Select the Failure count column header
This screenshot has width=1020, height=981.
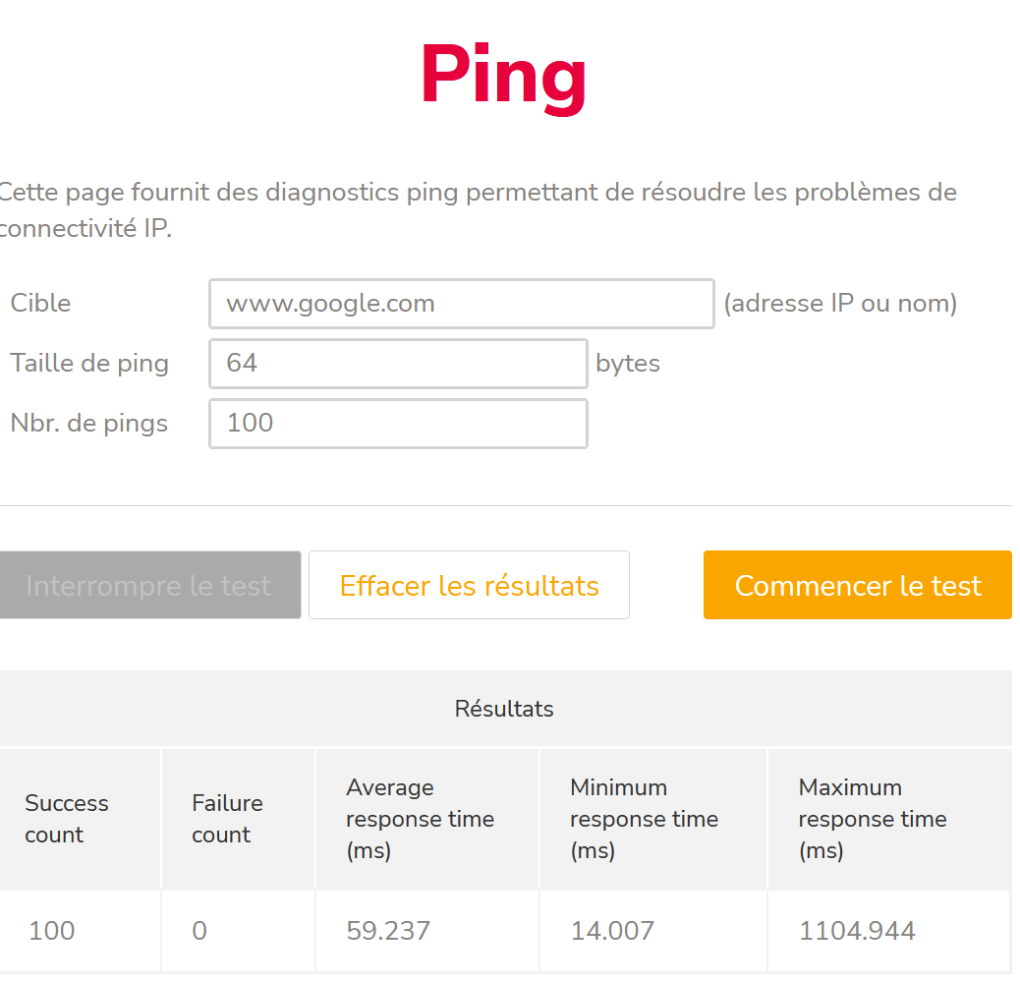pos(227,819)
